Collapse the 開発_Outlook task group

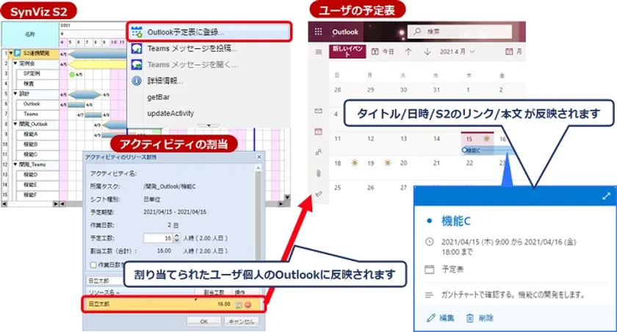(x=15, y=124)
